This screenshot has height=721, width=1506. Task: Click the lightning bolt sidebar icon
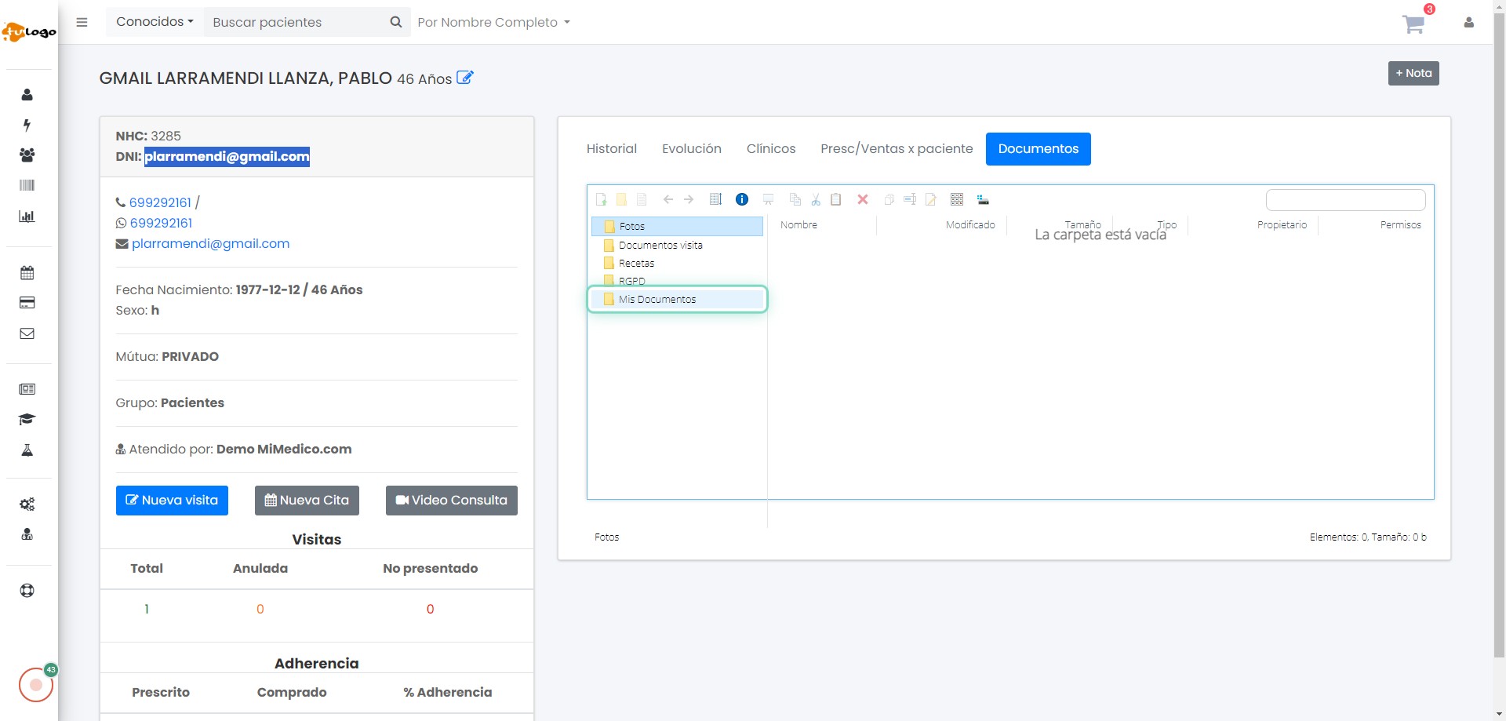(x=27, y=125)
